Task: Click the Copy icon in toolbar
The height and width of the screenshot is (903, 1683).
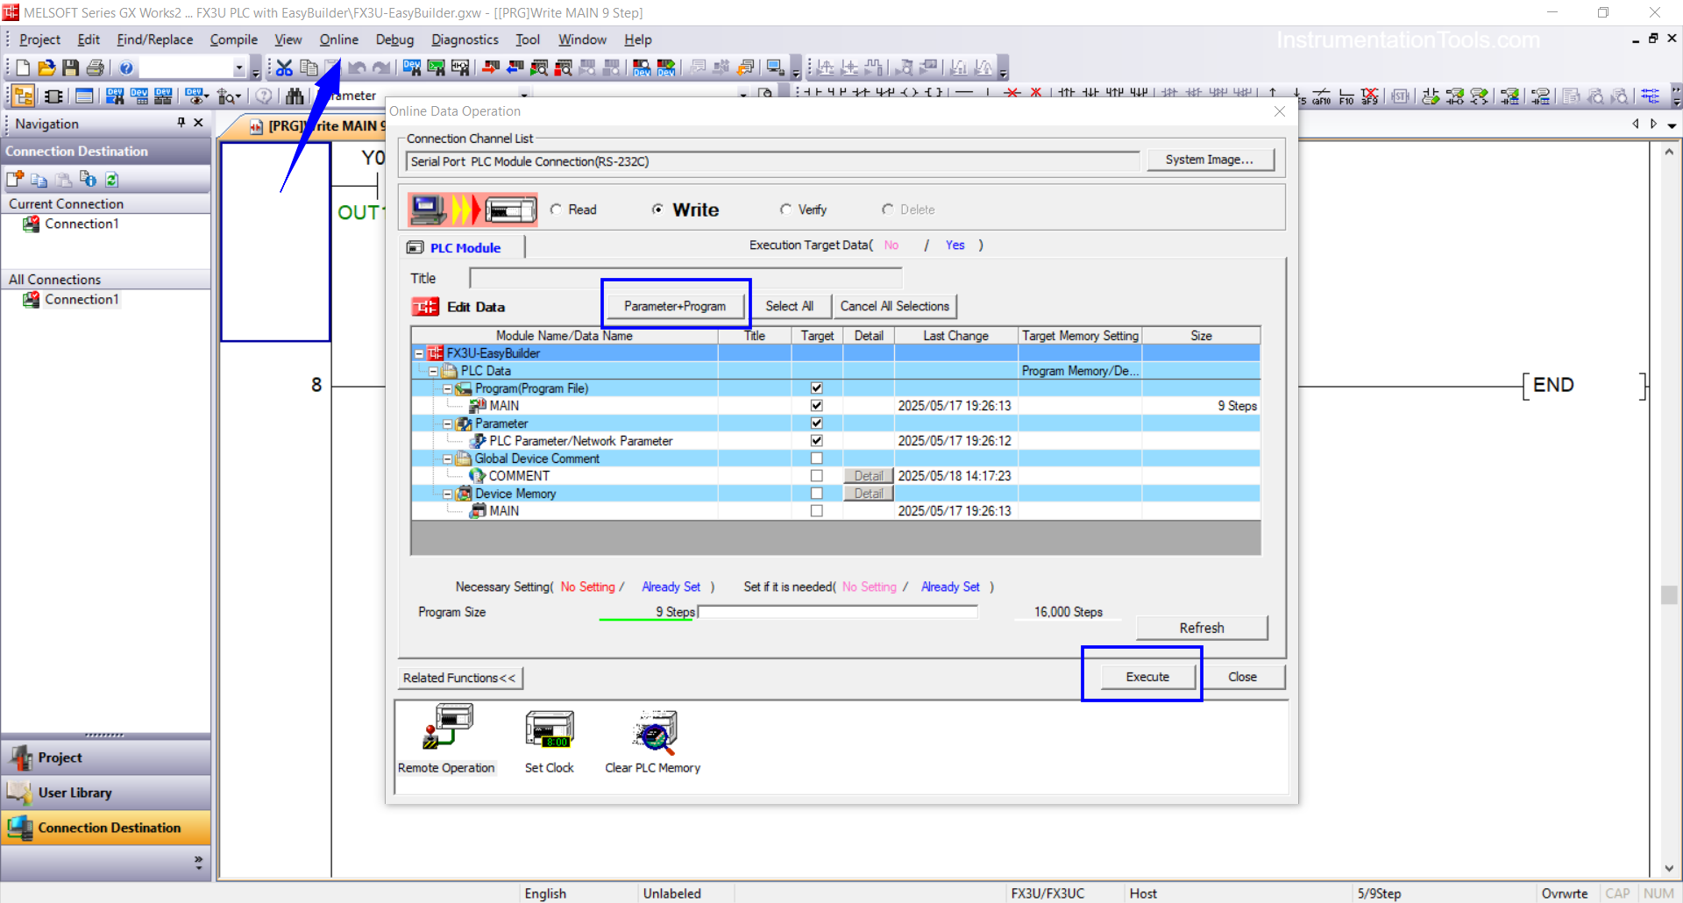Action: 309,68
